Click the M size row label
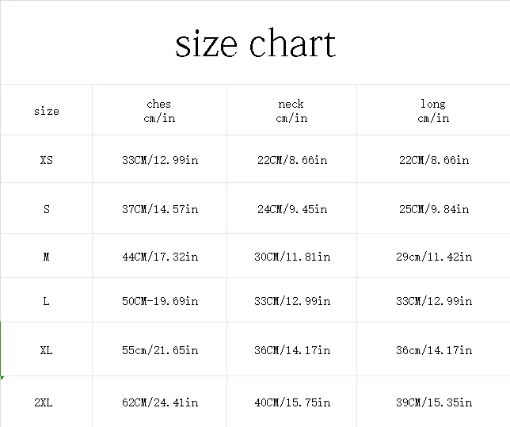Image resolution: width=510 pixels, height=427 pixels. click(46, 257)
